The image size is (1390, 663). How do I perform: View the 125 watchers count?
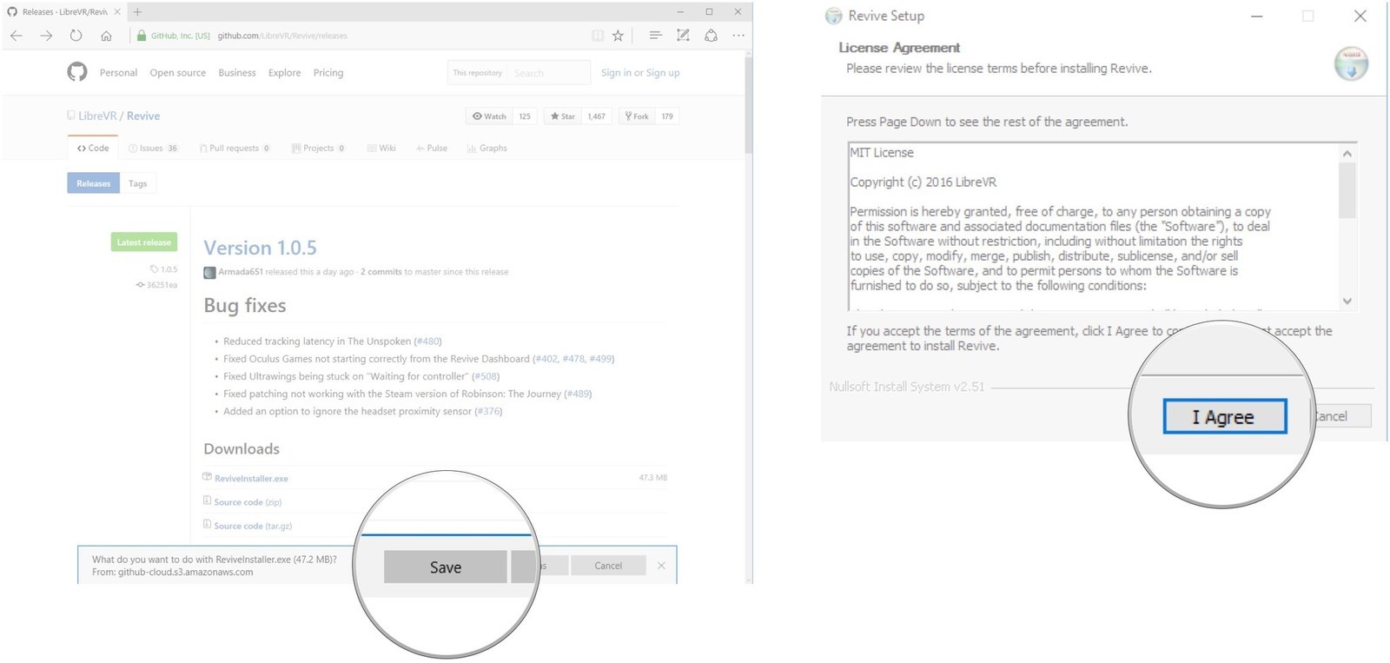525,116
